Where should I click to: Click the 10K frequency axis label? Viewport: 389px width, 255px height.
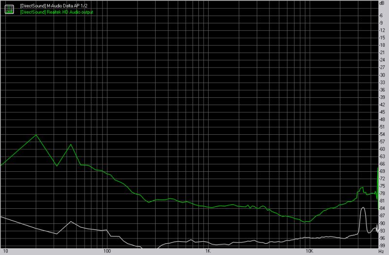308,252
